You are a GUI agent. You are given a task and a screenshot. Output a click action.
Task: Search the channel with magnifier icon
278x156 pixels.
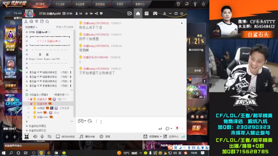click(47, 21)
